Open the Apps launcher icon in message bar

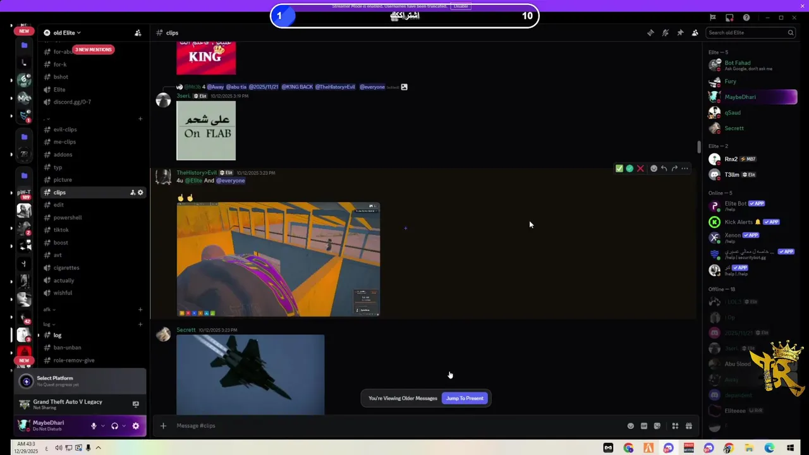click(675, 426)
